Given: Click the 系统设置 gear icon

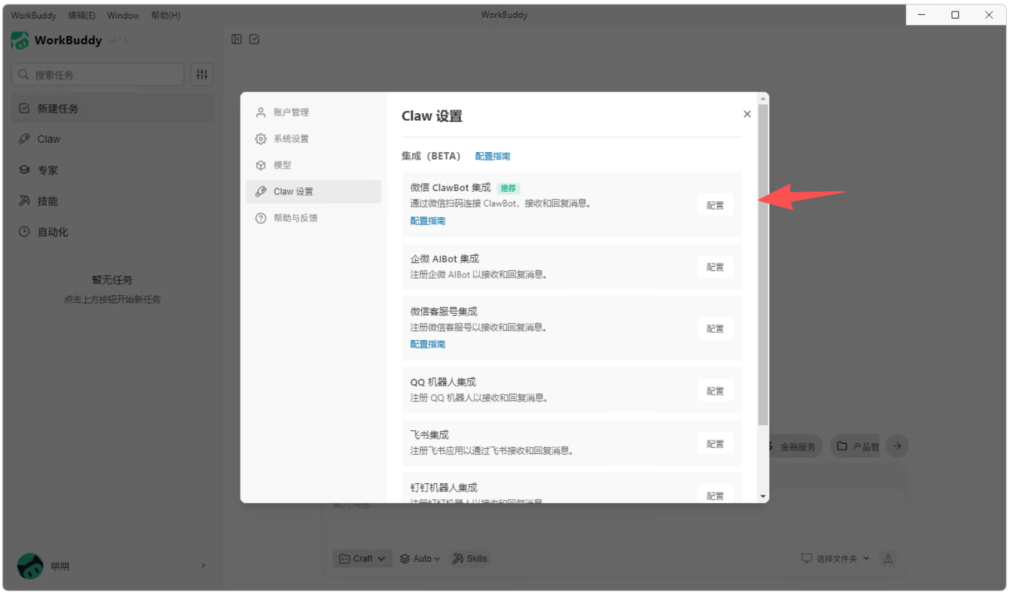Looking at the screenshot, I should coord(261,139).
